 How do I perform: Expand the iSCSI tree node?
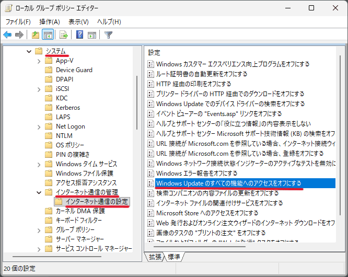(x=39, y=89)
